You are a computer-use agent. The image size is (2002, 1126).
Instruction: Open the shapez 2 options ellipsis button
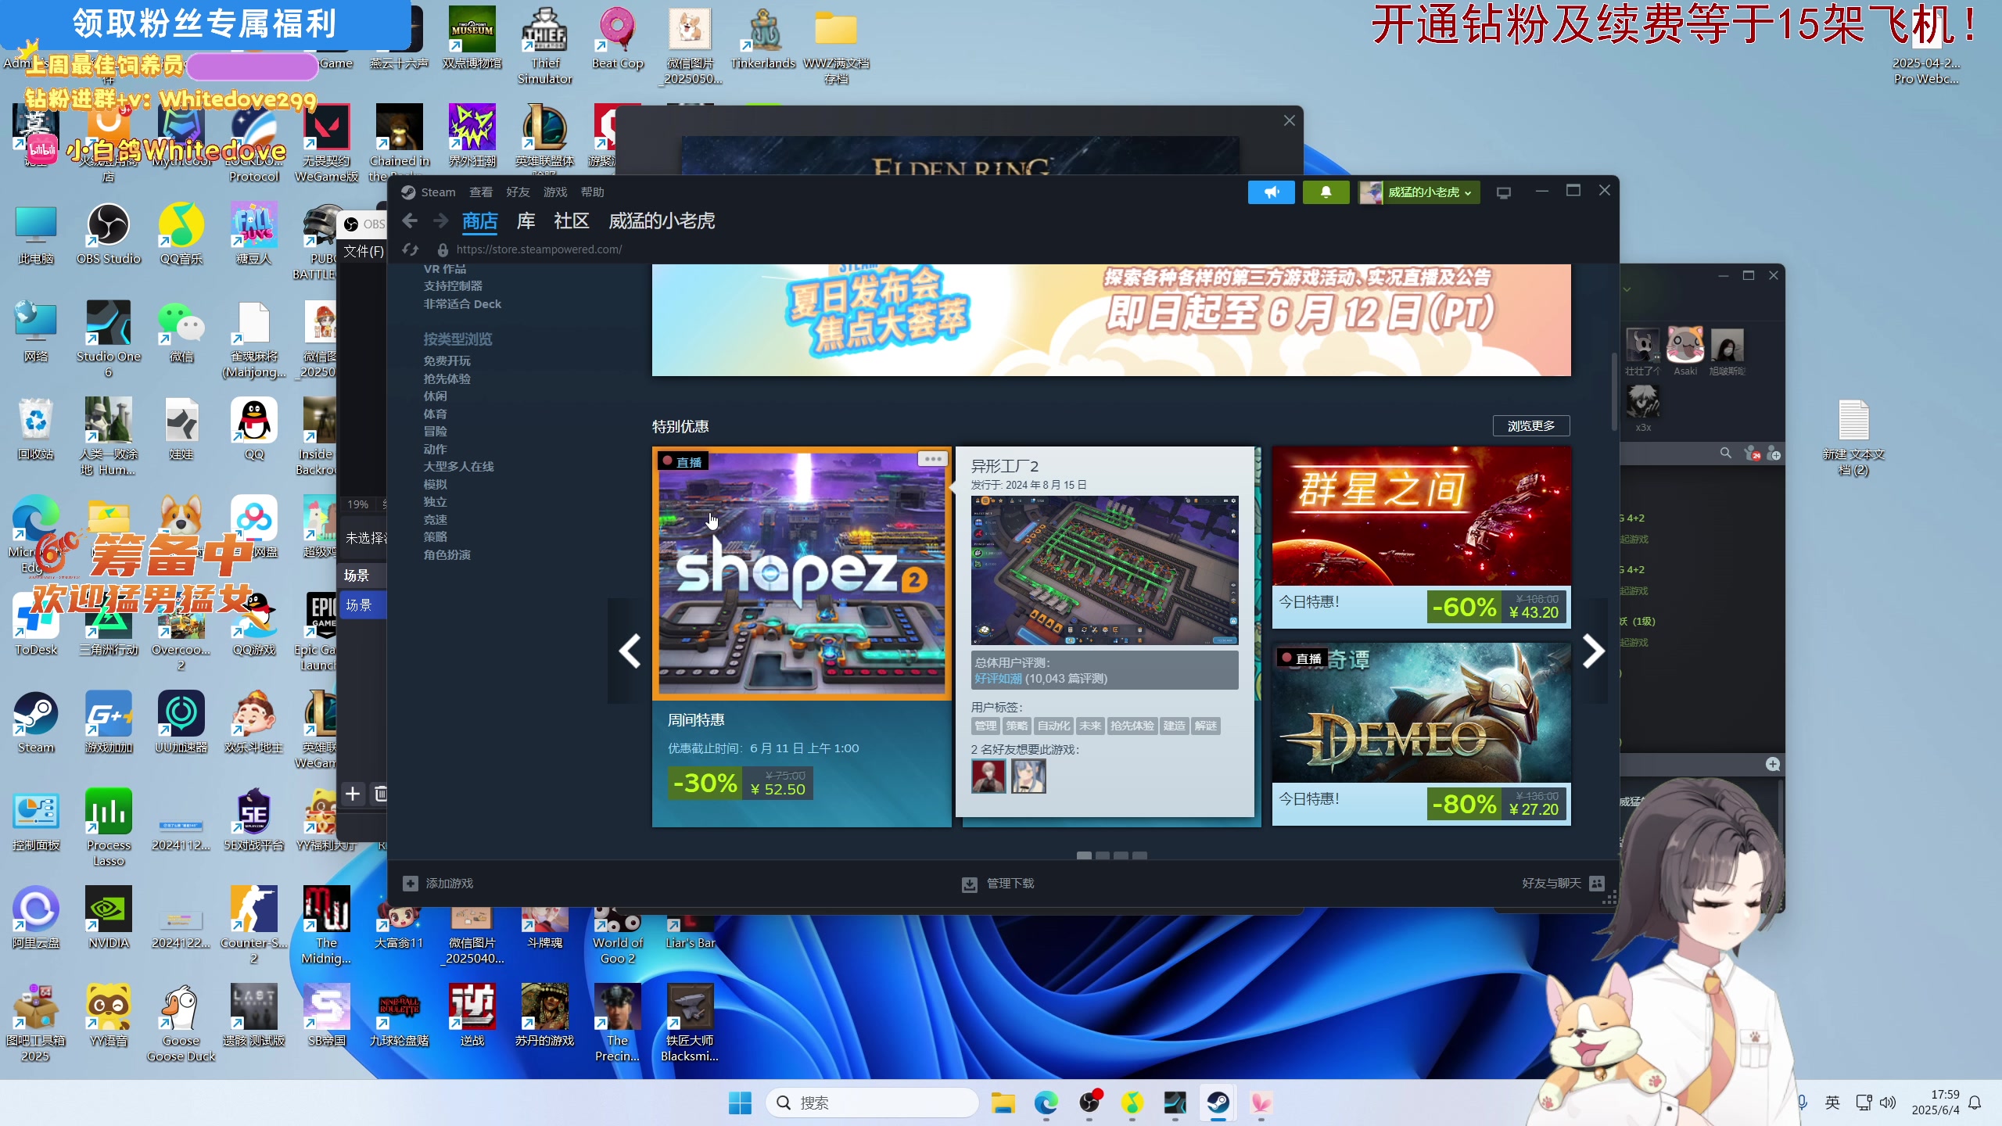932,459
